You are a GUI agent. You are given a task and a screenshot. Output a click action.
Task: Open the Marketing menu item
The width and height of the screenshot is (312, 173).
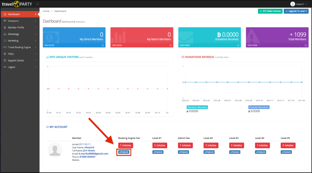coord(20,41)
